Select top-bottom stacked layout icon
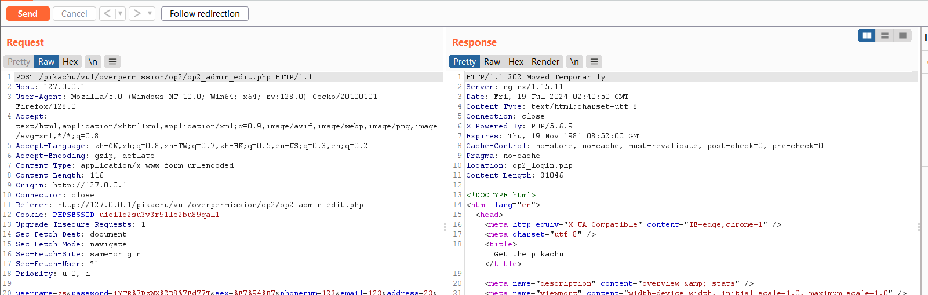The width and height of the screenshot is (928, 295). [885, 35]
